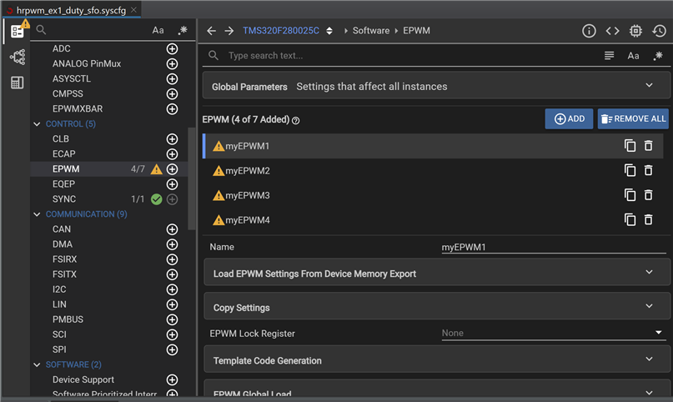The image size is (673, 402).
Task: Select the EPWM module in sidebar
Action: (x=66, y=169)
